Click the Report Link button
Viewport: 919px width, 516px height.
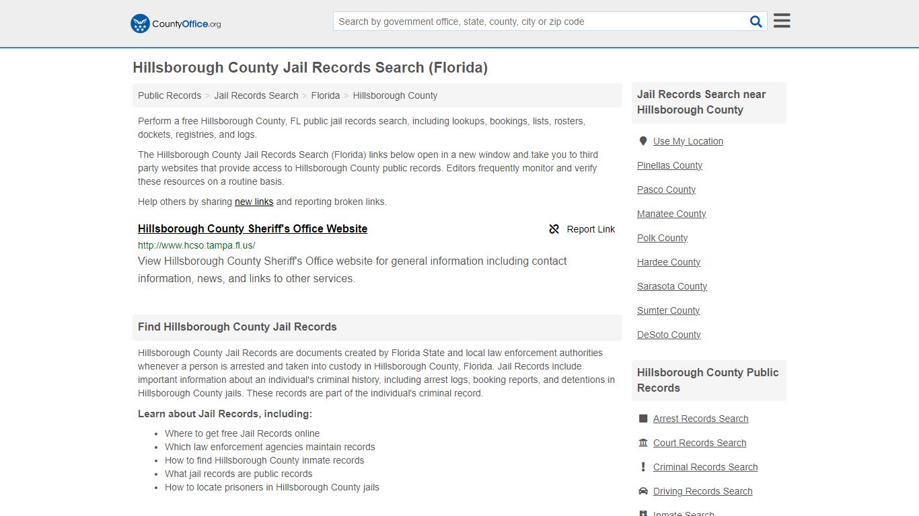click(x=591, y=229)
